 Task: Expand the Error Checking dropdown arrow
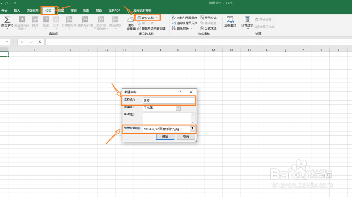pyautogui.click(x=220, y=23)
